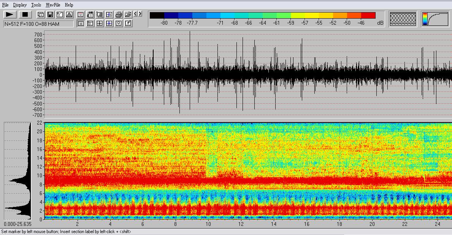Open the File menu
Screen dimensions: 452x235
point(5,5)
